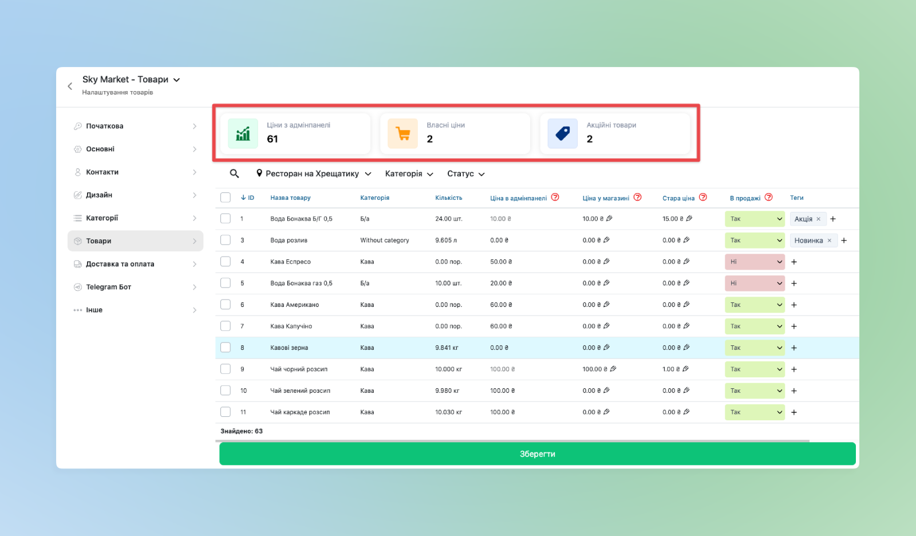Image resolution: width=916 pixels, height=536 pixels.
Task: Click the back arrow beside Sky Market
Action: click(x=70, y=86)
